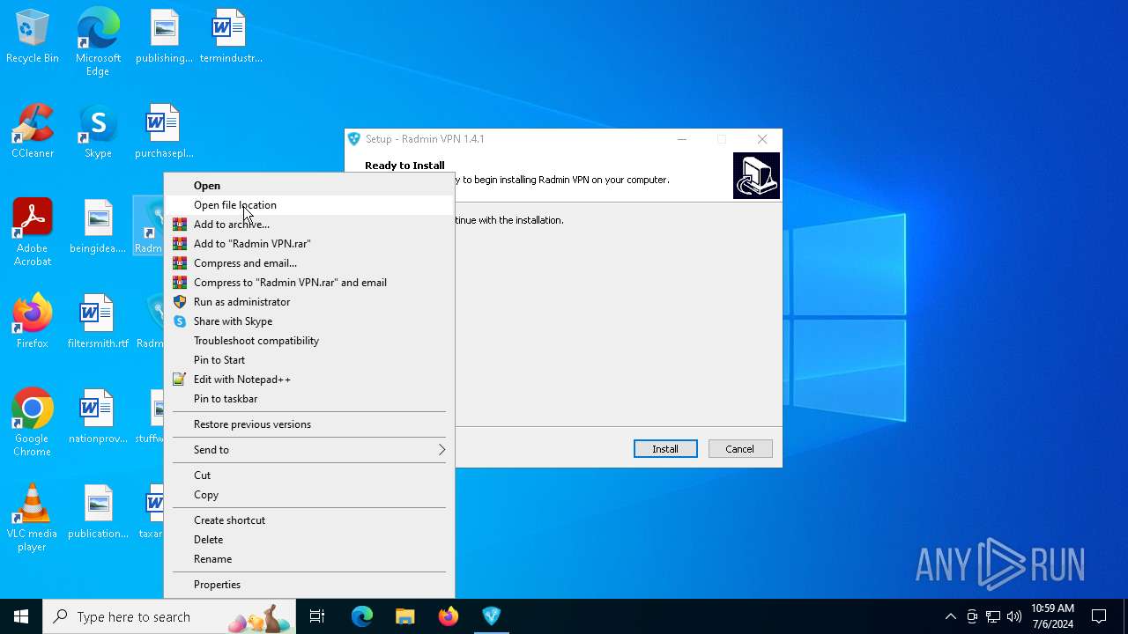The image size is (1128, 634).
Task: Select Restore previous versions
Action: point(309,424)
